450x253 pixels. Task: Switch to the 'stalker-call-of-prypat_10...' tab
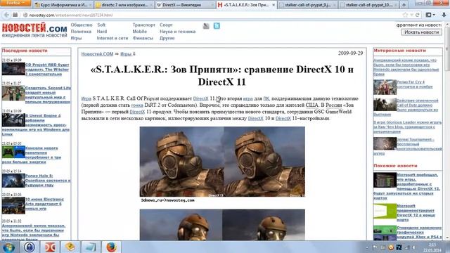[x=368, y=5]
